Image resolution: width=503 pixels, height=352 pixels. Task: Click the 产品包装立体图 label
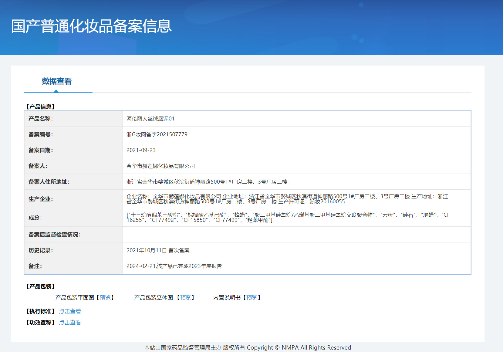tap(154, 298)
